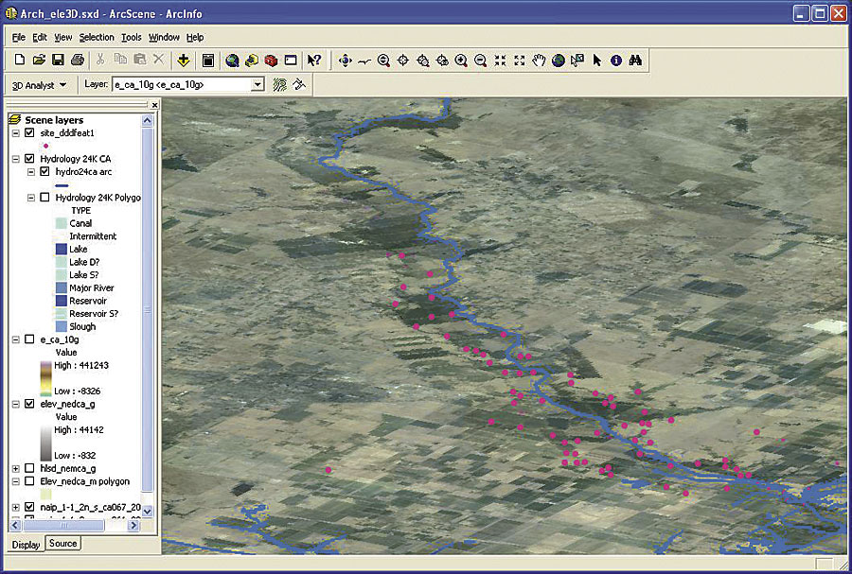Uncheck the hydro24ca arc layer
852x574 pixels.
tap(45, 172)
